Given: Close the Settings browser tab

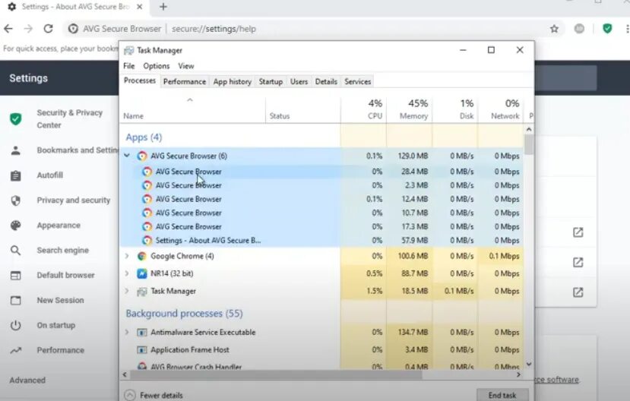Looking at the screenshot, I should coord(139,7).
